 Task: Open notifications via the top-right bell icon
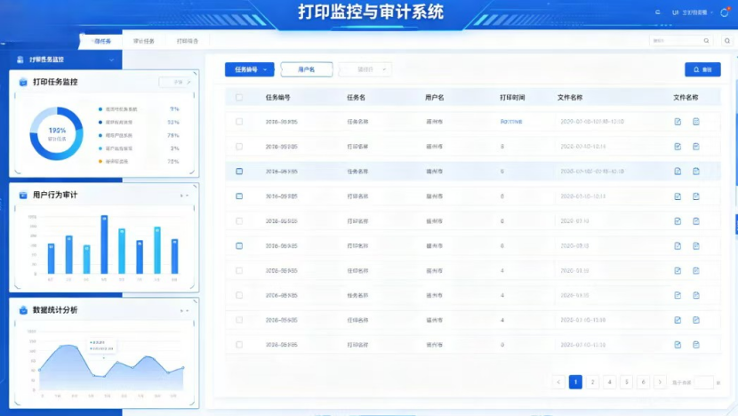[725, 12]
